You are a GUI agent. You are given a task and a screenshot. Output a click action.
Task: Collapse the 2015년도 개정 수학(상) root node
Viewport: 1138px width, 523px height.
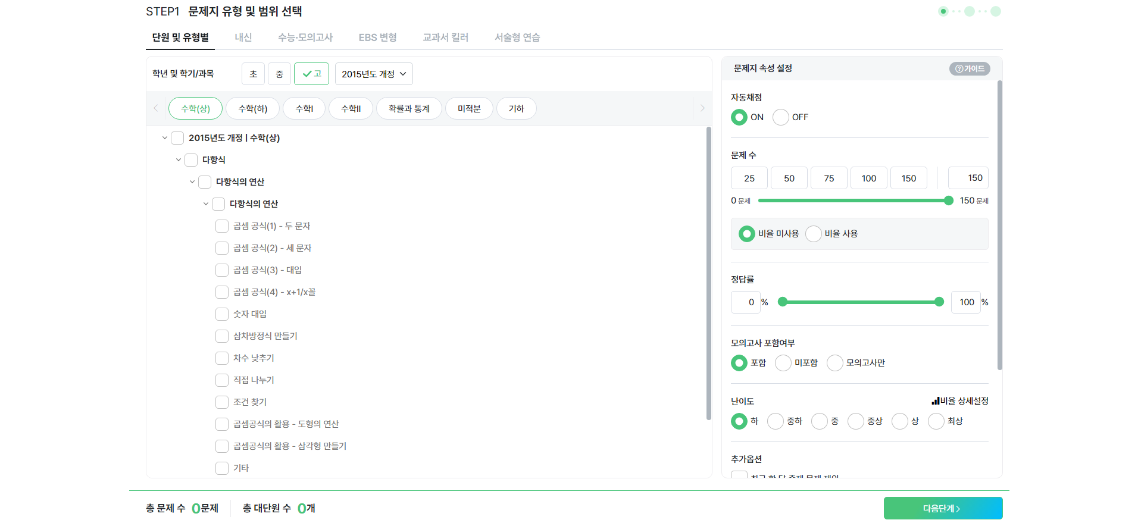(x=165, y=138)
